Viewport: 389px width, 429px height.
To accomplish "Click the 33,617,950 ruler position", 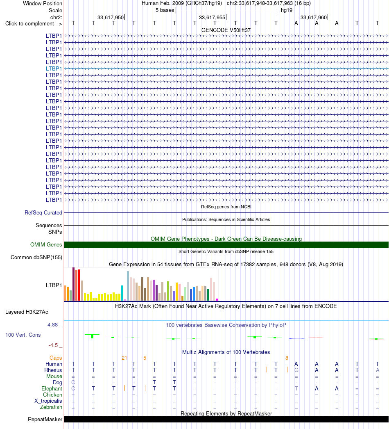I will (x=111, y=18).
